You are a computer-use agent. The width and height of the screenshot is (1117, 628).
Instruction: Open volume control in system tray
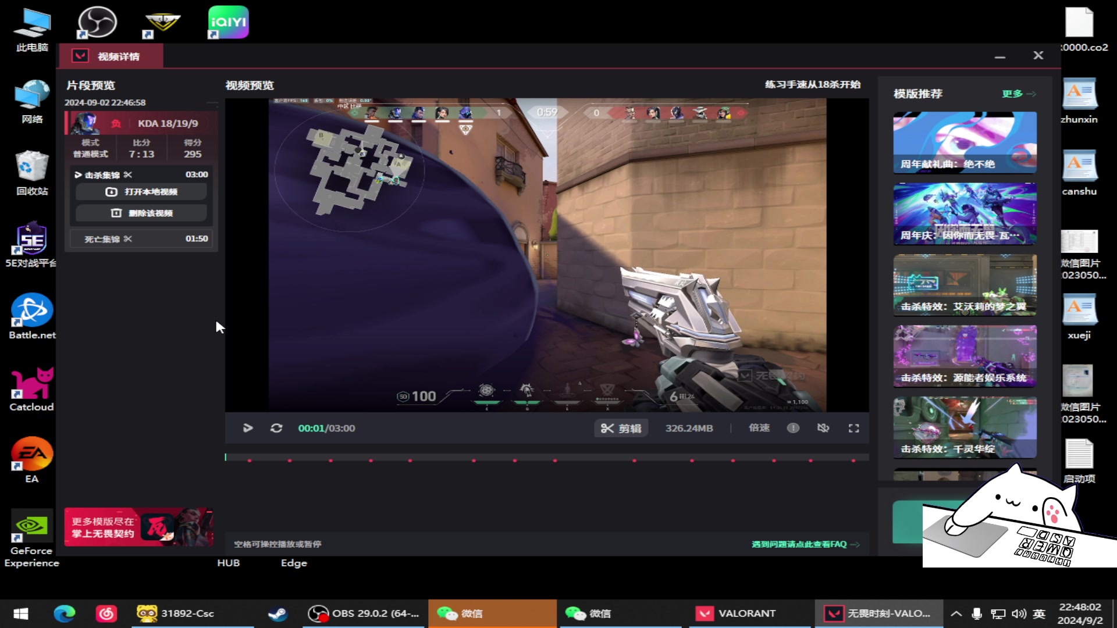click(x=1019, y=613)
